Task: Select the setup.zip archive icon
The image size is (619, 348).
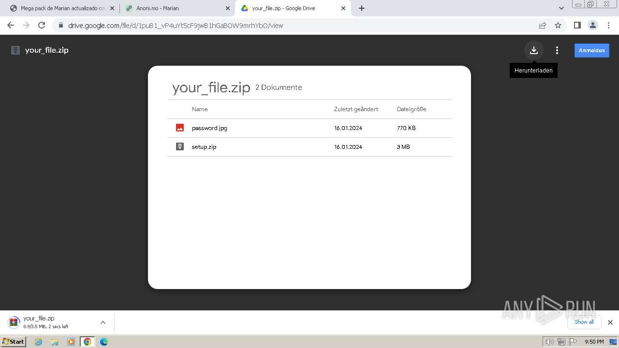Action: pos(180,146)
